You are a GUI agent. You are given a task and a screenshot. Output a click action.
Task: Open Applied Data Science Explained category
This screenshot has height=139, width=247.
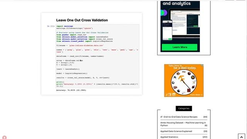tap(176, 131)
